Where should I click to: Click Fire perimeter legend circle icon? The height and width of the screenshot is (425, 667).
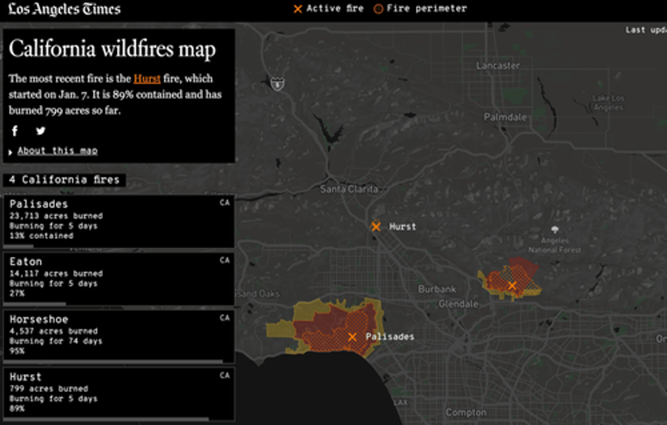378,9
